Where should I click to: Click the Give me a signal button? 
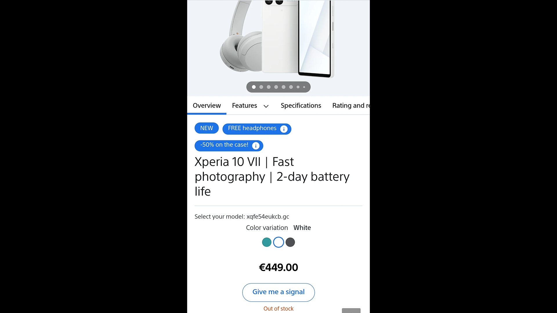click(x=278, y=292)
